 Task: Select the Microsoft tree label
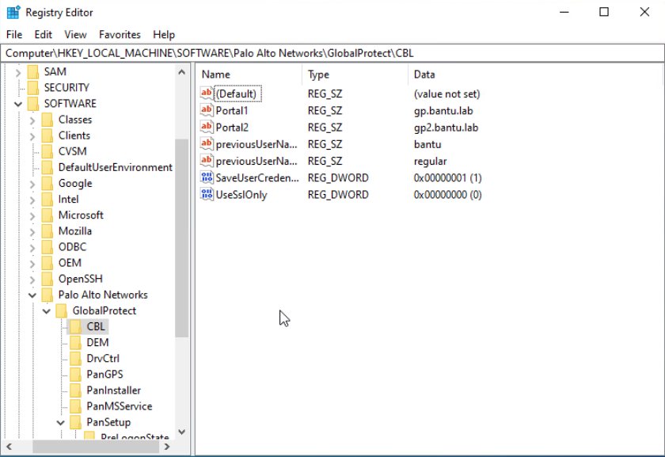coord(81,215)
